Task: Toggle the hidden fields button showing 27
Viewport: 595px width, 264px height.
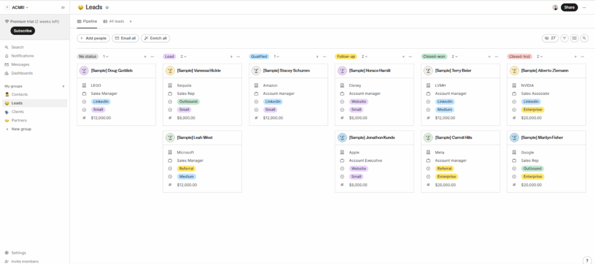Action: click(550, 38)
